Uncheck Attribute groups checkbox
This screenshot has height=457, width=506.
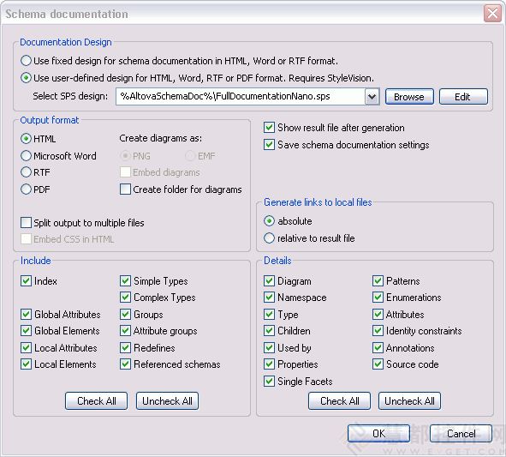point(125,331)
